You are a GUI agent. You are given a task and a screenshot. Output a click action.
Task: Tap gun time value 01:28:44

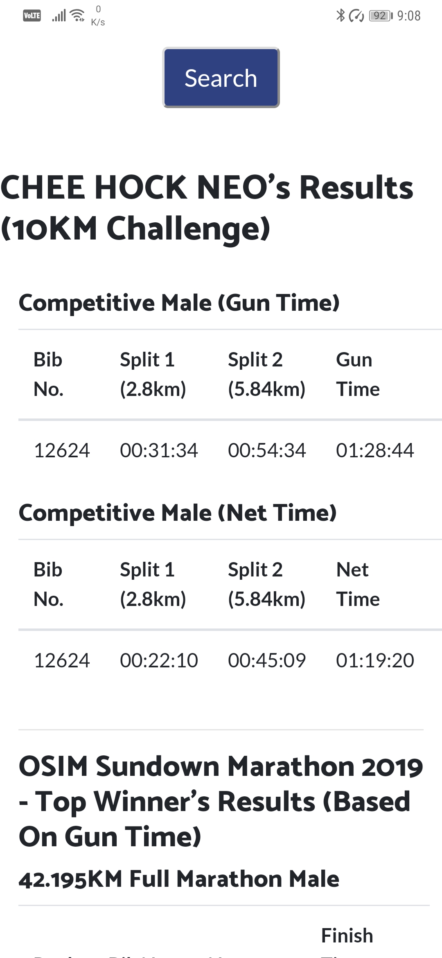(375, 450)
